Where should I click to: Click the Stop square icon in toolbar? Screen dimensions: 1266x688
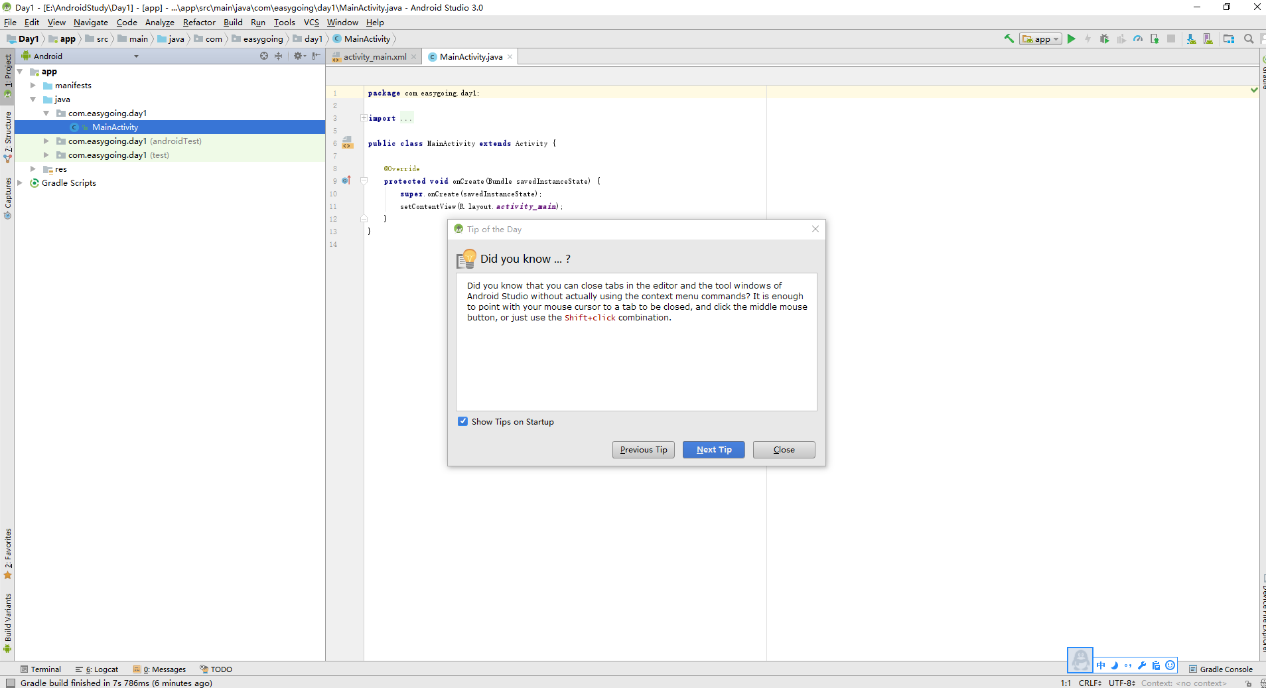(x=1171, y=38)
